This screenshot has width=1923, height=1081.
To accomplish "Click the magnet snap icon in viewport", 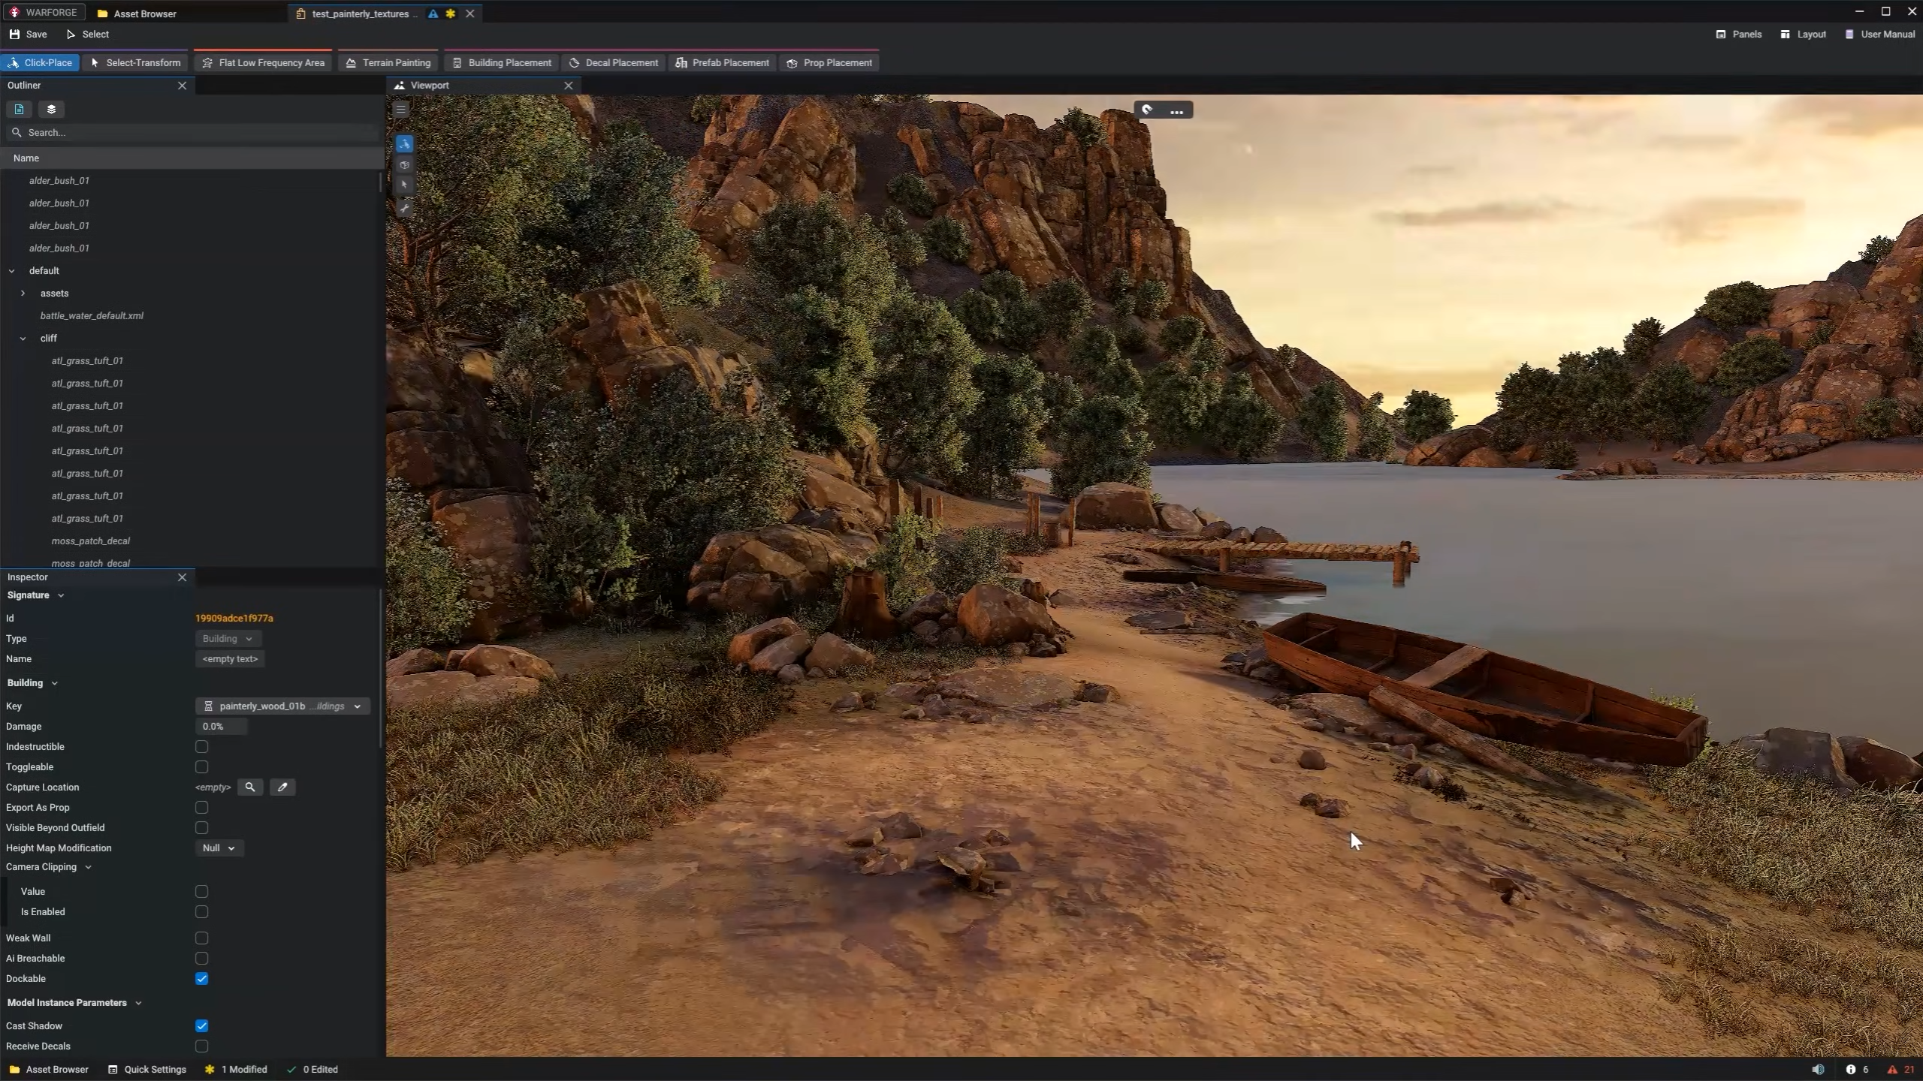I will tap(1147, 110).
